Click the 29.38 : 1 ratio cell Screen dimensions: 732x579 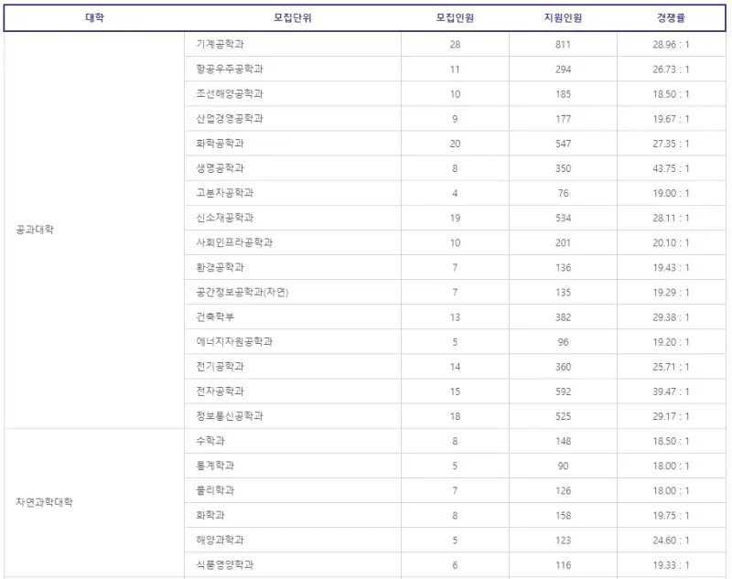tap(671, 317)
